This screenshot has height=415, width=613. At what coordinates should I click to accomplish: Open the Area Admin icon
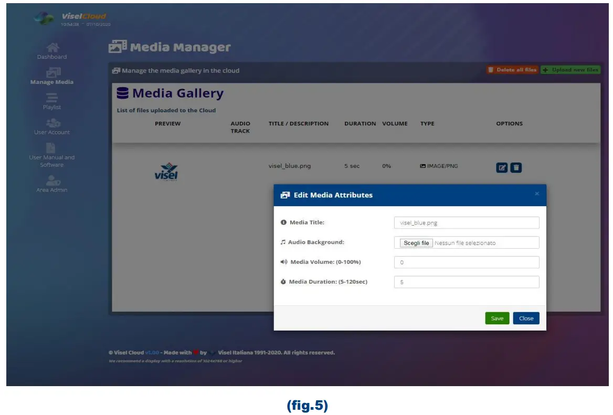52,180
